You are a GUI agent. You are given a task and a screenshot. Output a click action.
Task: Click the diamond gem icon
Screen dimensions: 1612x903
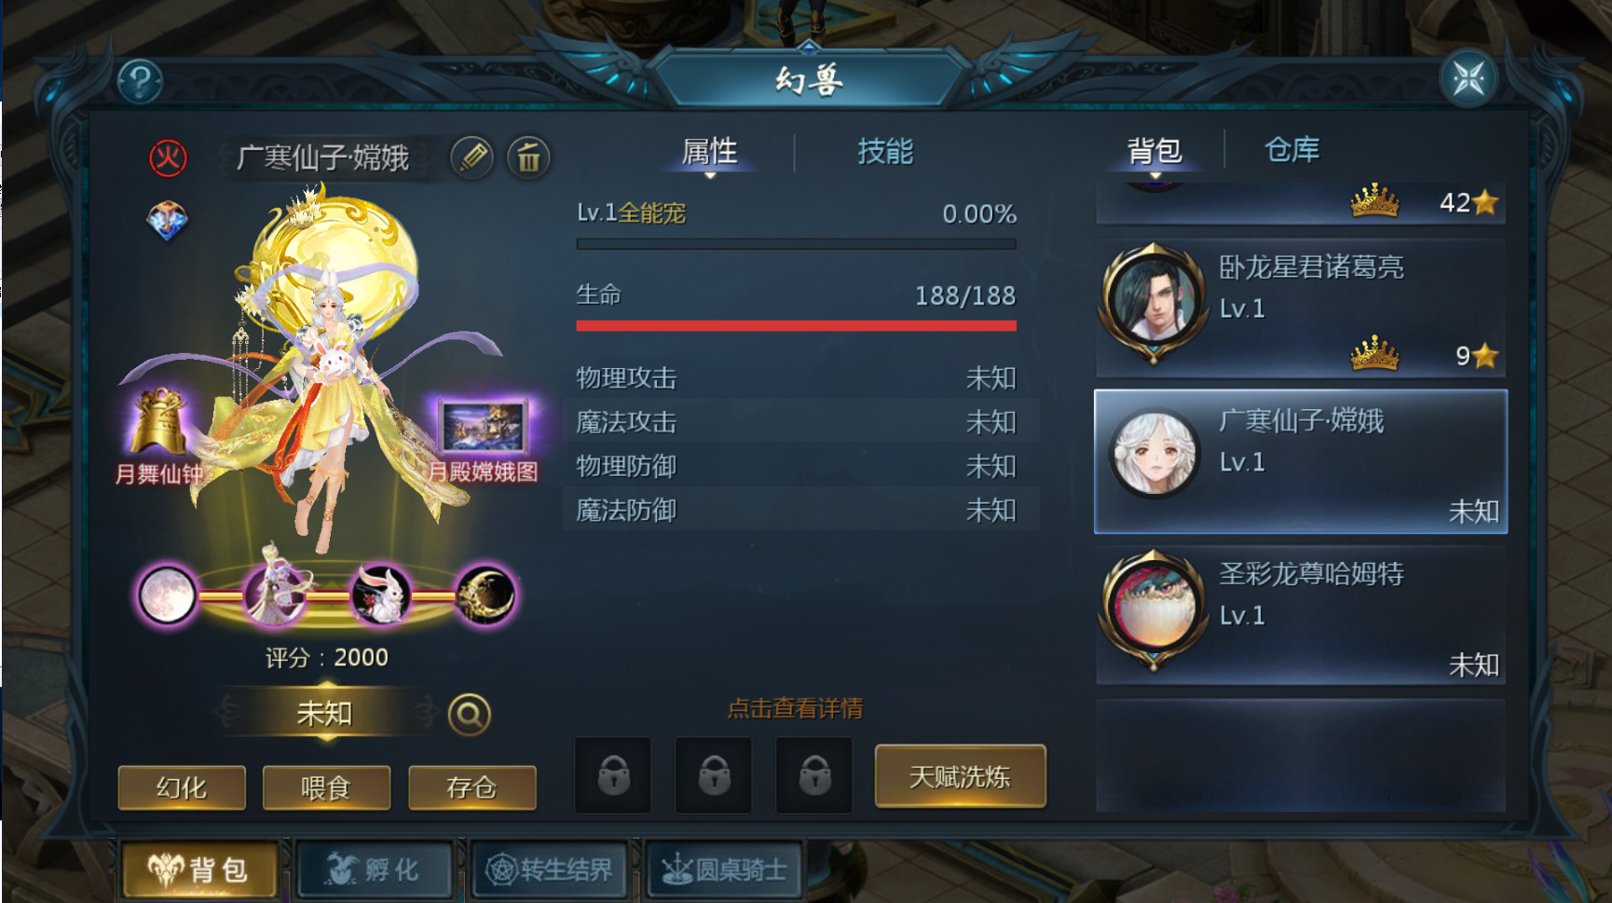pos(168,221)
